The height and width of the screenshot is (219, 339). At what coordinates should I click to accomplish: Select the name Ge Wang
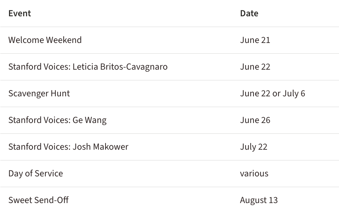tap(90, 120)
